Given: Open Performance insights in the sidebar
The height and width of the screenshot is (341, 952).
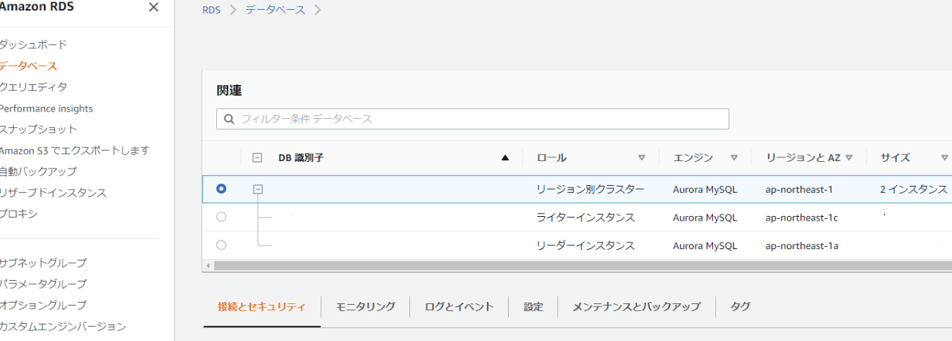Looking at the screenshot, I should 46,108.
